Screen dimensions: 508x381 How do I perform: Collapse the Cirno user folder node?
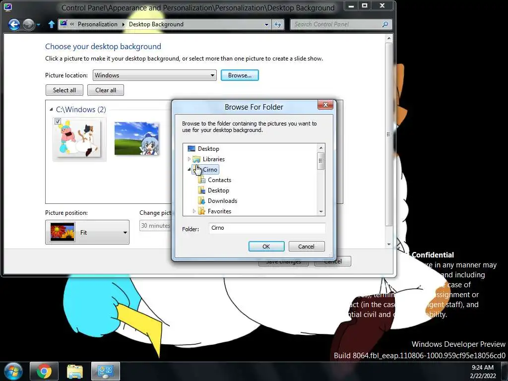click(x=189, y=170)
